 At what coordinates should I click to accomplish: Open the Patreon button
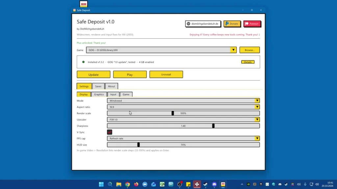(x=252, y=24)
